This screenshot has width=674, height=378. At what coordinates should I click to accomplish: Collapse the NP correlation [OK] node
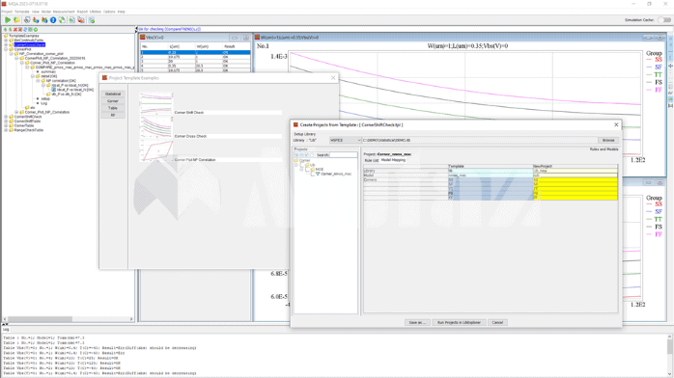[x=38, y=81]
